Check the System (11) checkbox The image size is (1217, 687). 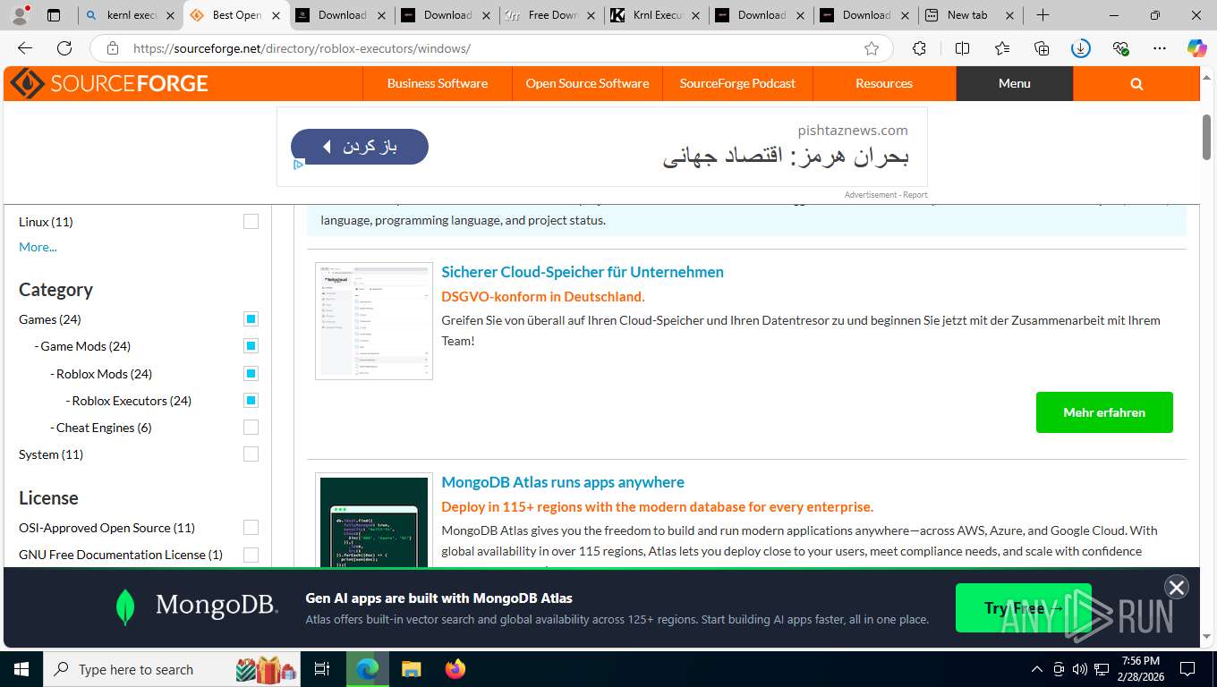251,454
